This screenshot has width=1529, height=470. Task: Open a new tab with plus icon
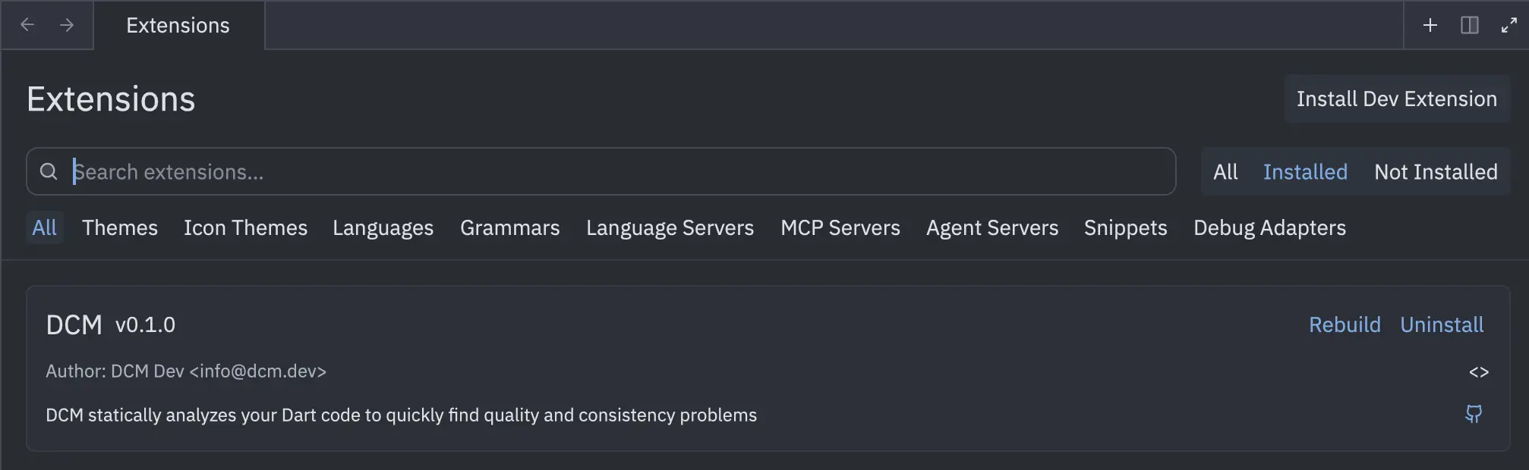click(1430, 25)
